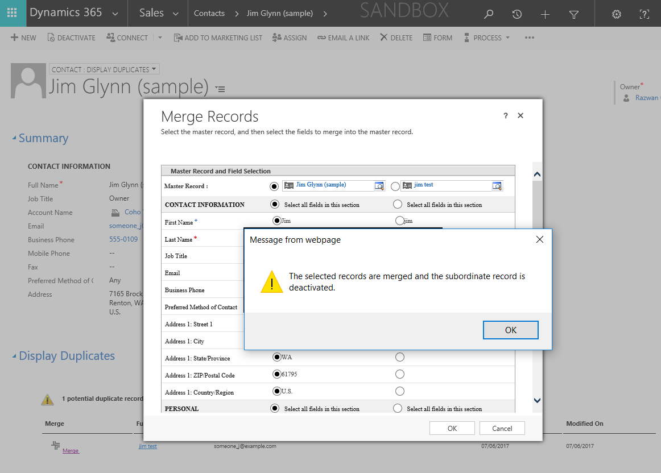Expand chevron after Contacts breadcrumb

[x=237, y=14]
